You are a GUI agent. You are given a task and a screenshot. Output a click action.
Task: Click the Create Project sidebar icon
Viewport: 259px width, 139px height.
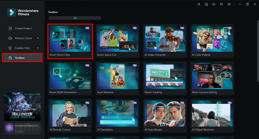point(10,28)
